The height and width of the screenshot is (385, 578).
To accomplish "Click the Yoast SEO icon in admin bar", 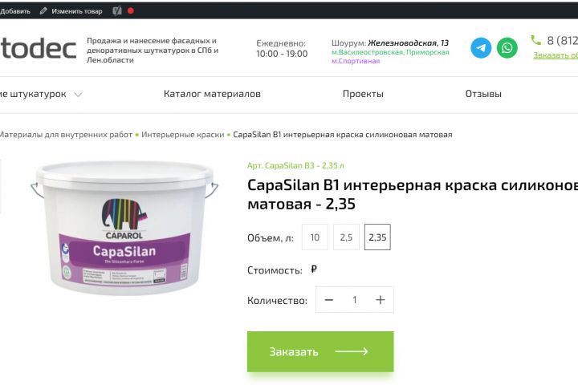I will click(117, 11).
